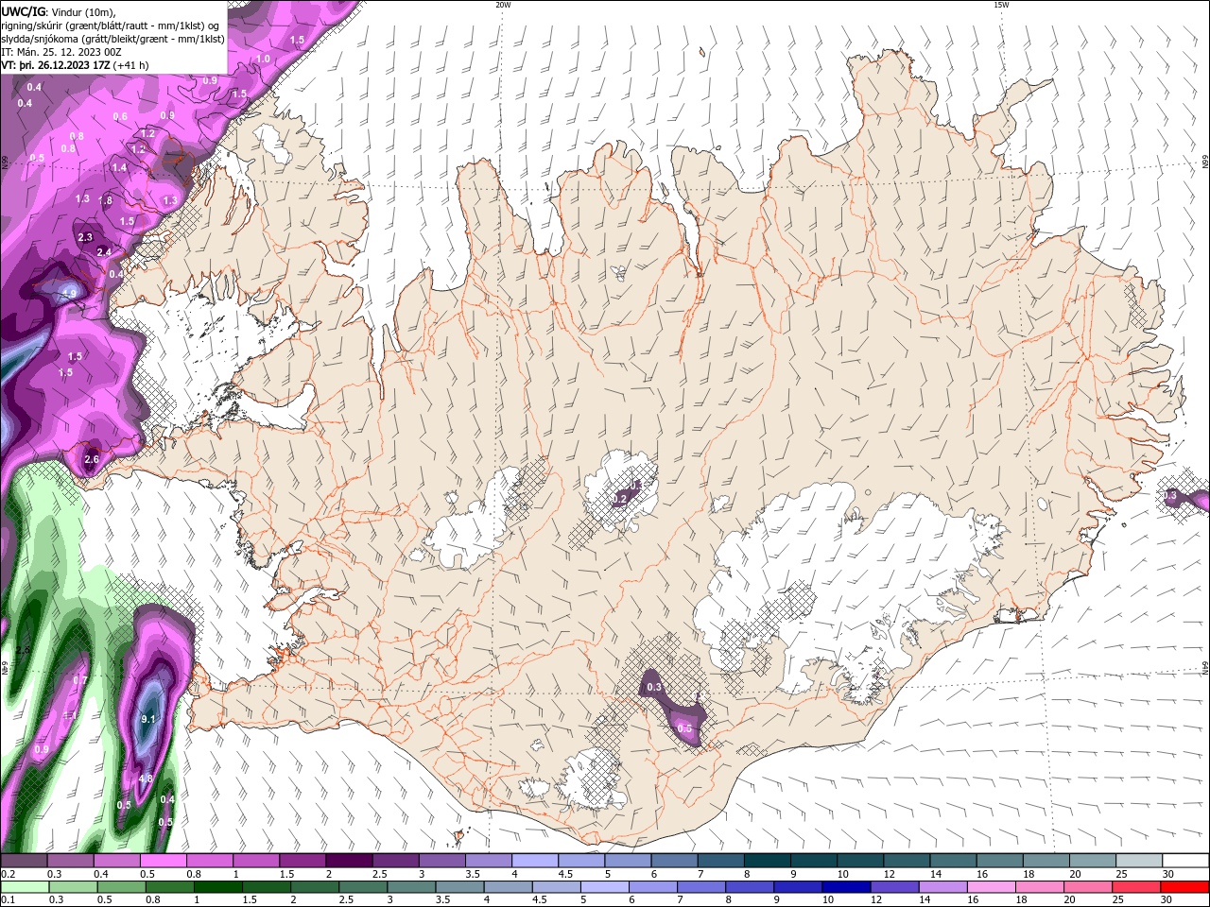
Task: Click the 4.8 precipitation value
Action: (x=146, y=779)
